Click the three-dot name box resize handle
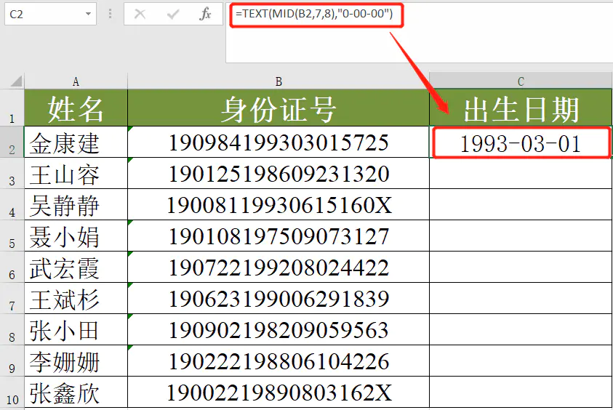The width and height of the screenshot is (613, 410). click(111, 14)
